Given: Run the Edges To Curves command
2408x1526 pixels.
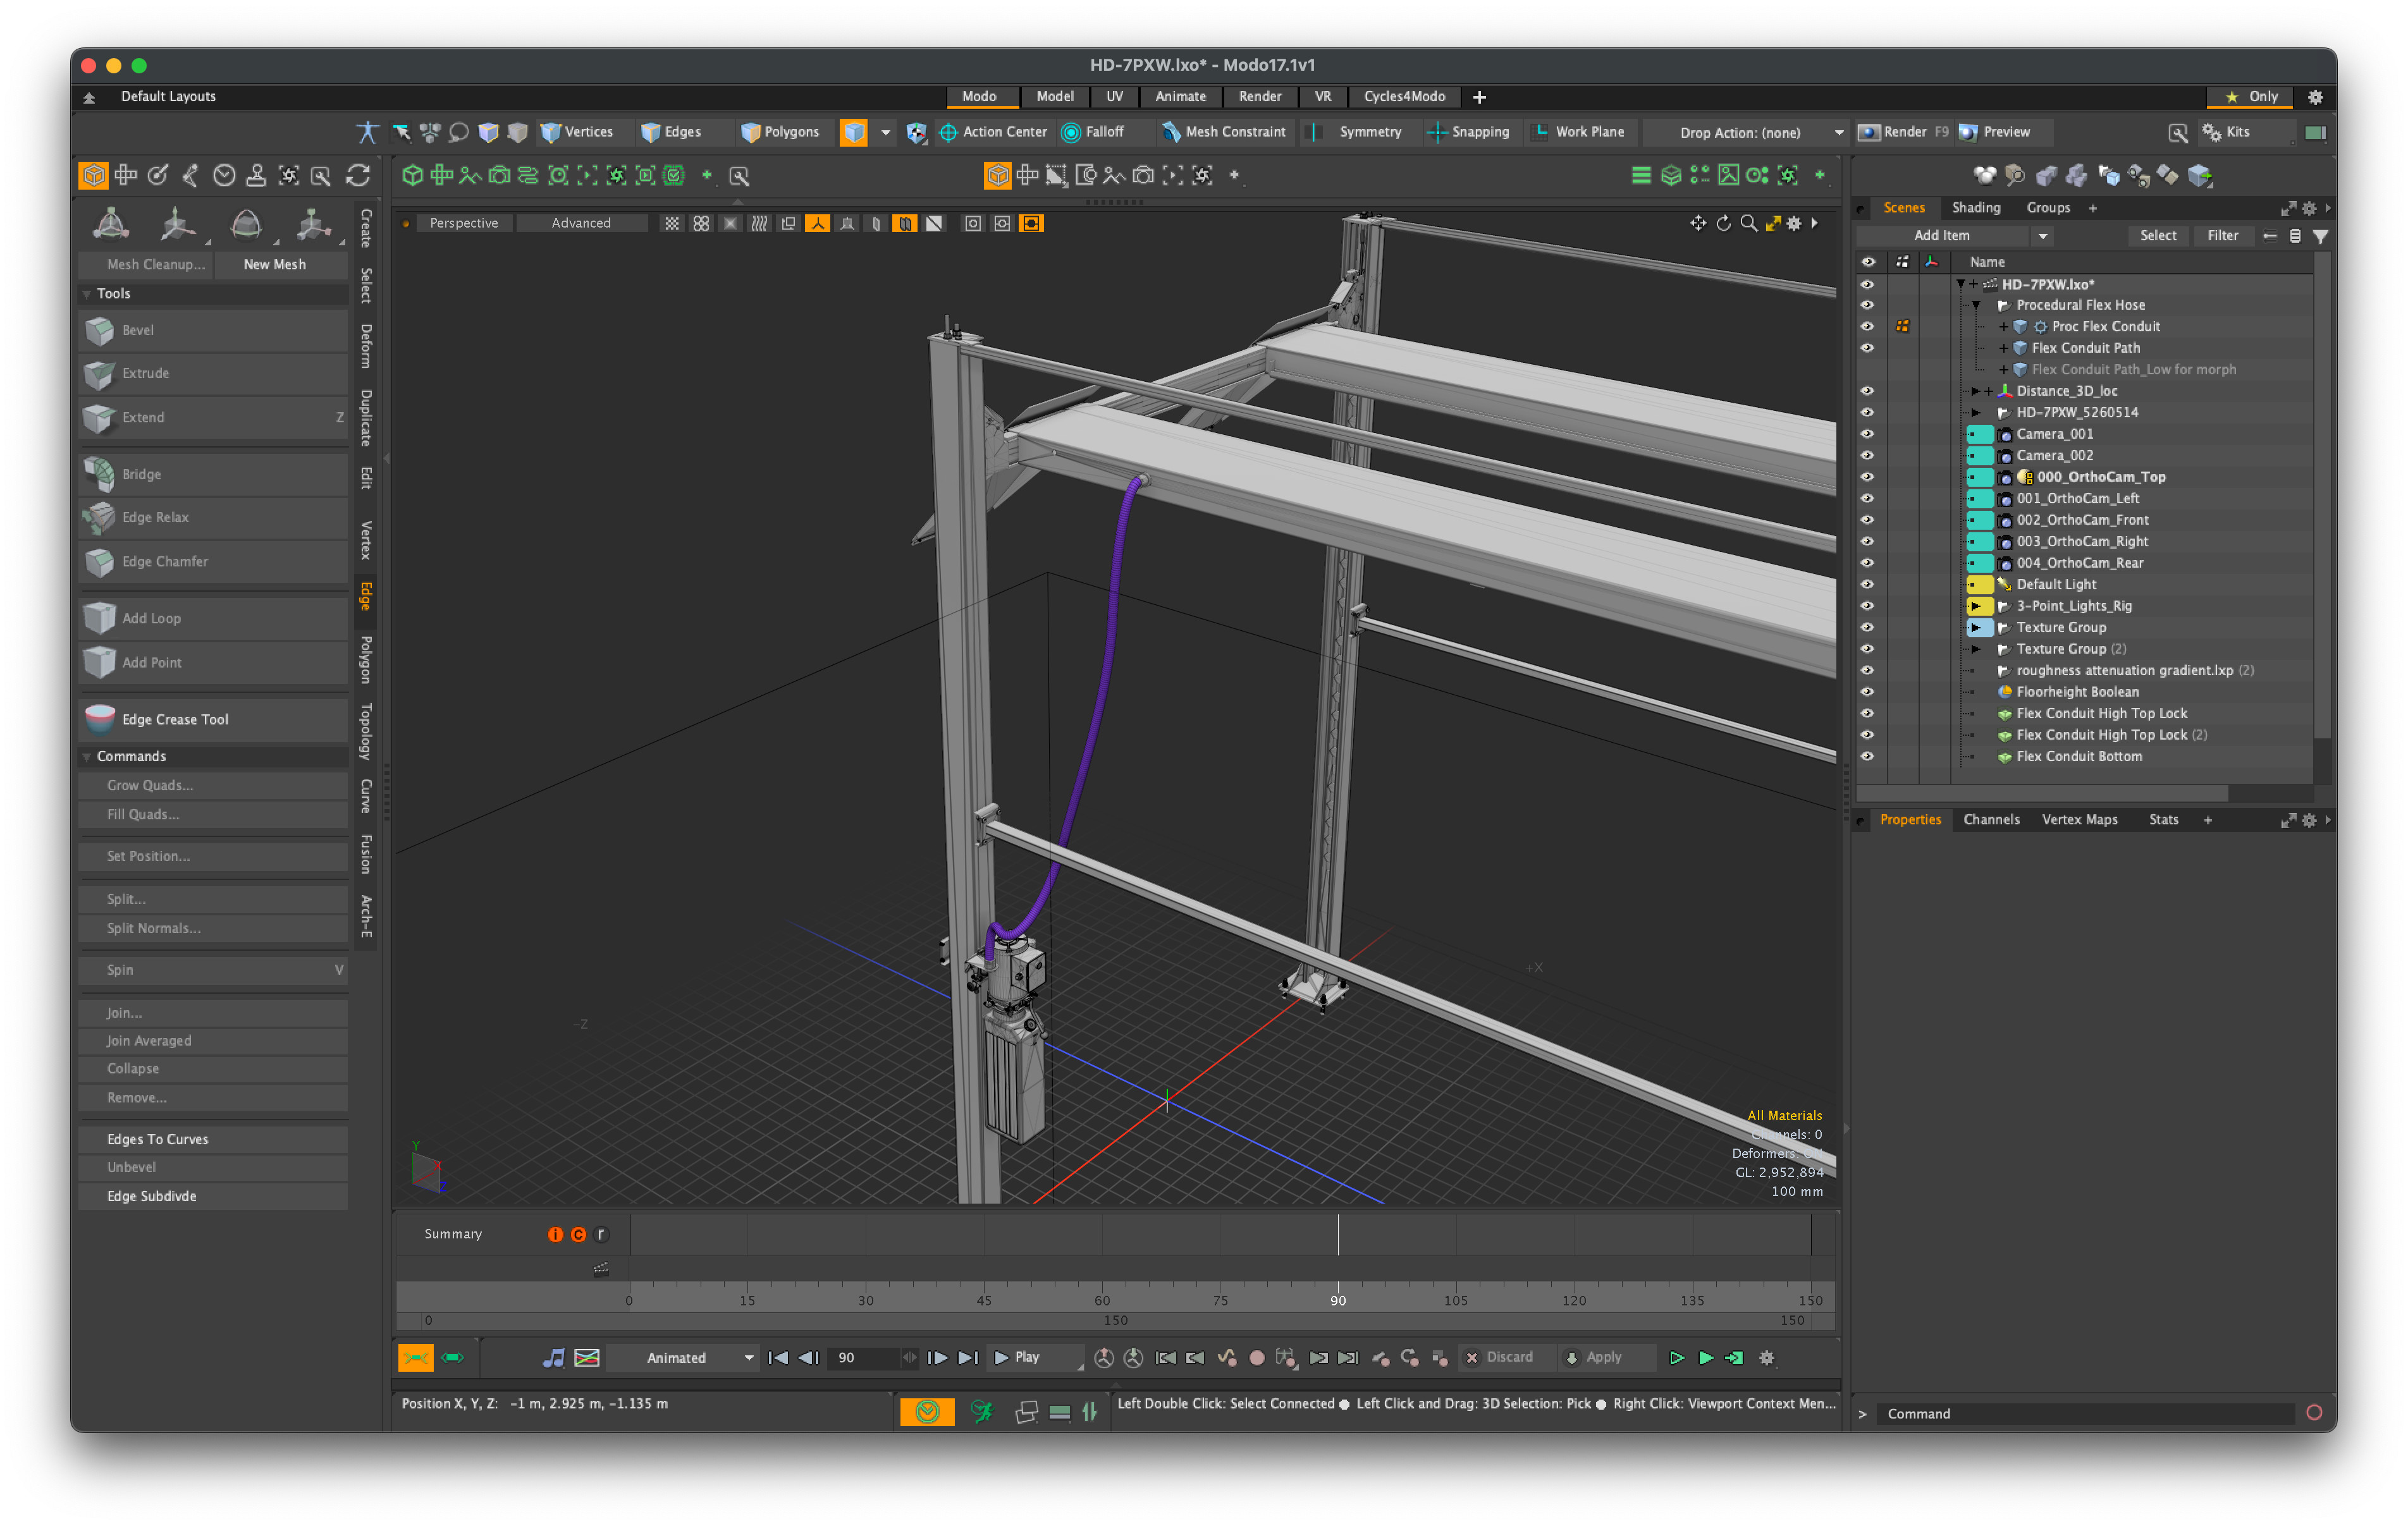Looking at the screenshot, I should (x=213, y=1139).
